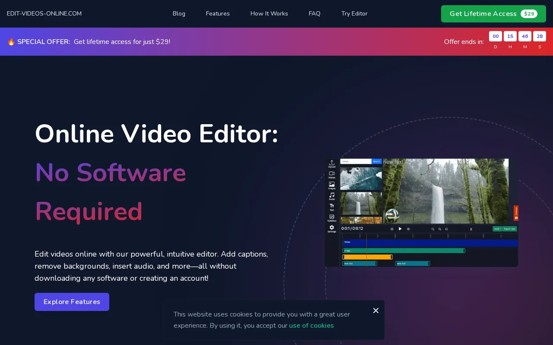
Task: Click the Upload icon in editor preview
Action: tap(332, 163)
